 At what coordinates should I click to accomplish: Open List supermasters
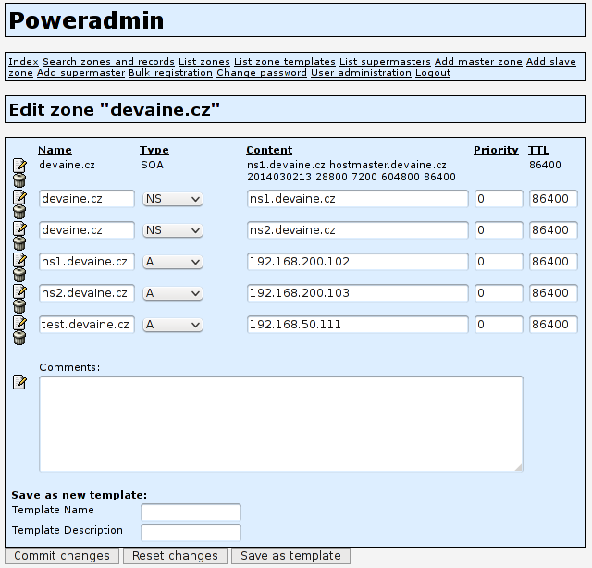pyautogui.click(x=385, y=62)
